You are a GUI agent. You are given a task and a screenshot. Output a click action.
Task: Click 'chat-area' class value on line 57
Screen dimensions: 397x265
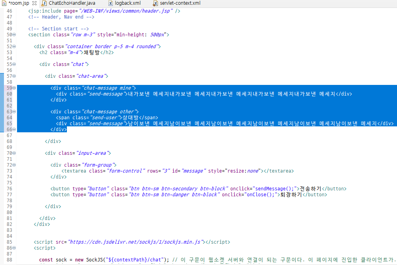[91, 76]
